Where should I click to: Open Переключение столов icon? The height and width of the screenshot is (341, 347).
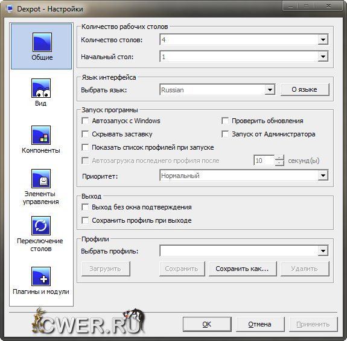click(41, 226)
